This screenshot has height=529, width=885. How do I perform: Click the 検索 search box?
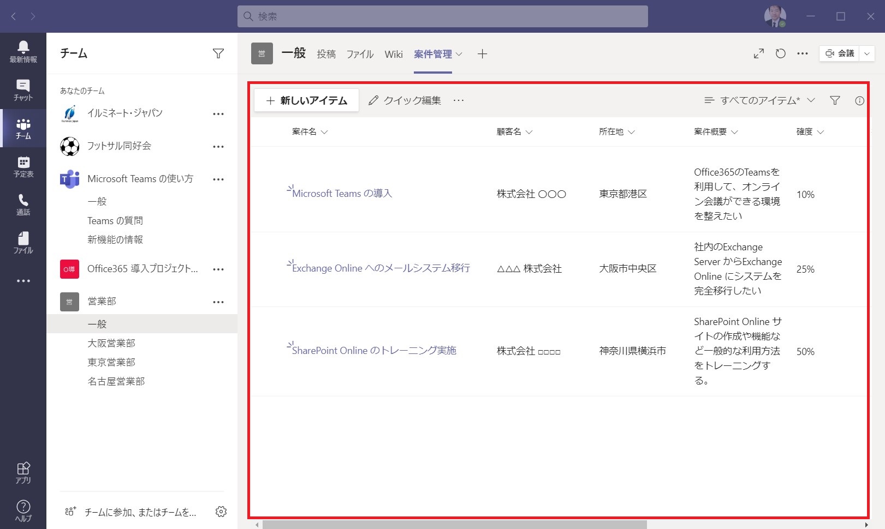pyautogui.click(x=442, y=16)
